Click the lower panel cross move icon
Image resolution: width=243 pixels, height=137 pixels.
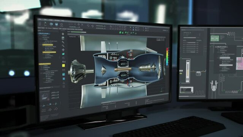(x=50, y=110)
